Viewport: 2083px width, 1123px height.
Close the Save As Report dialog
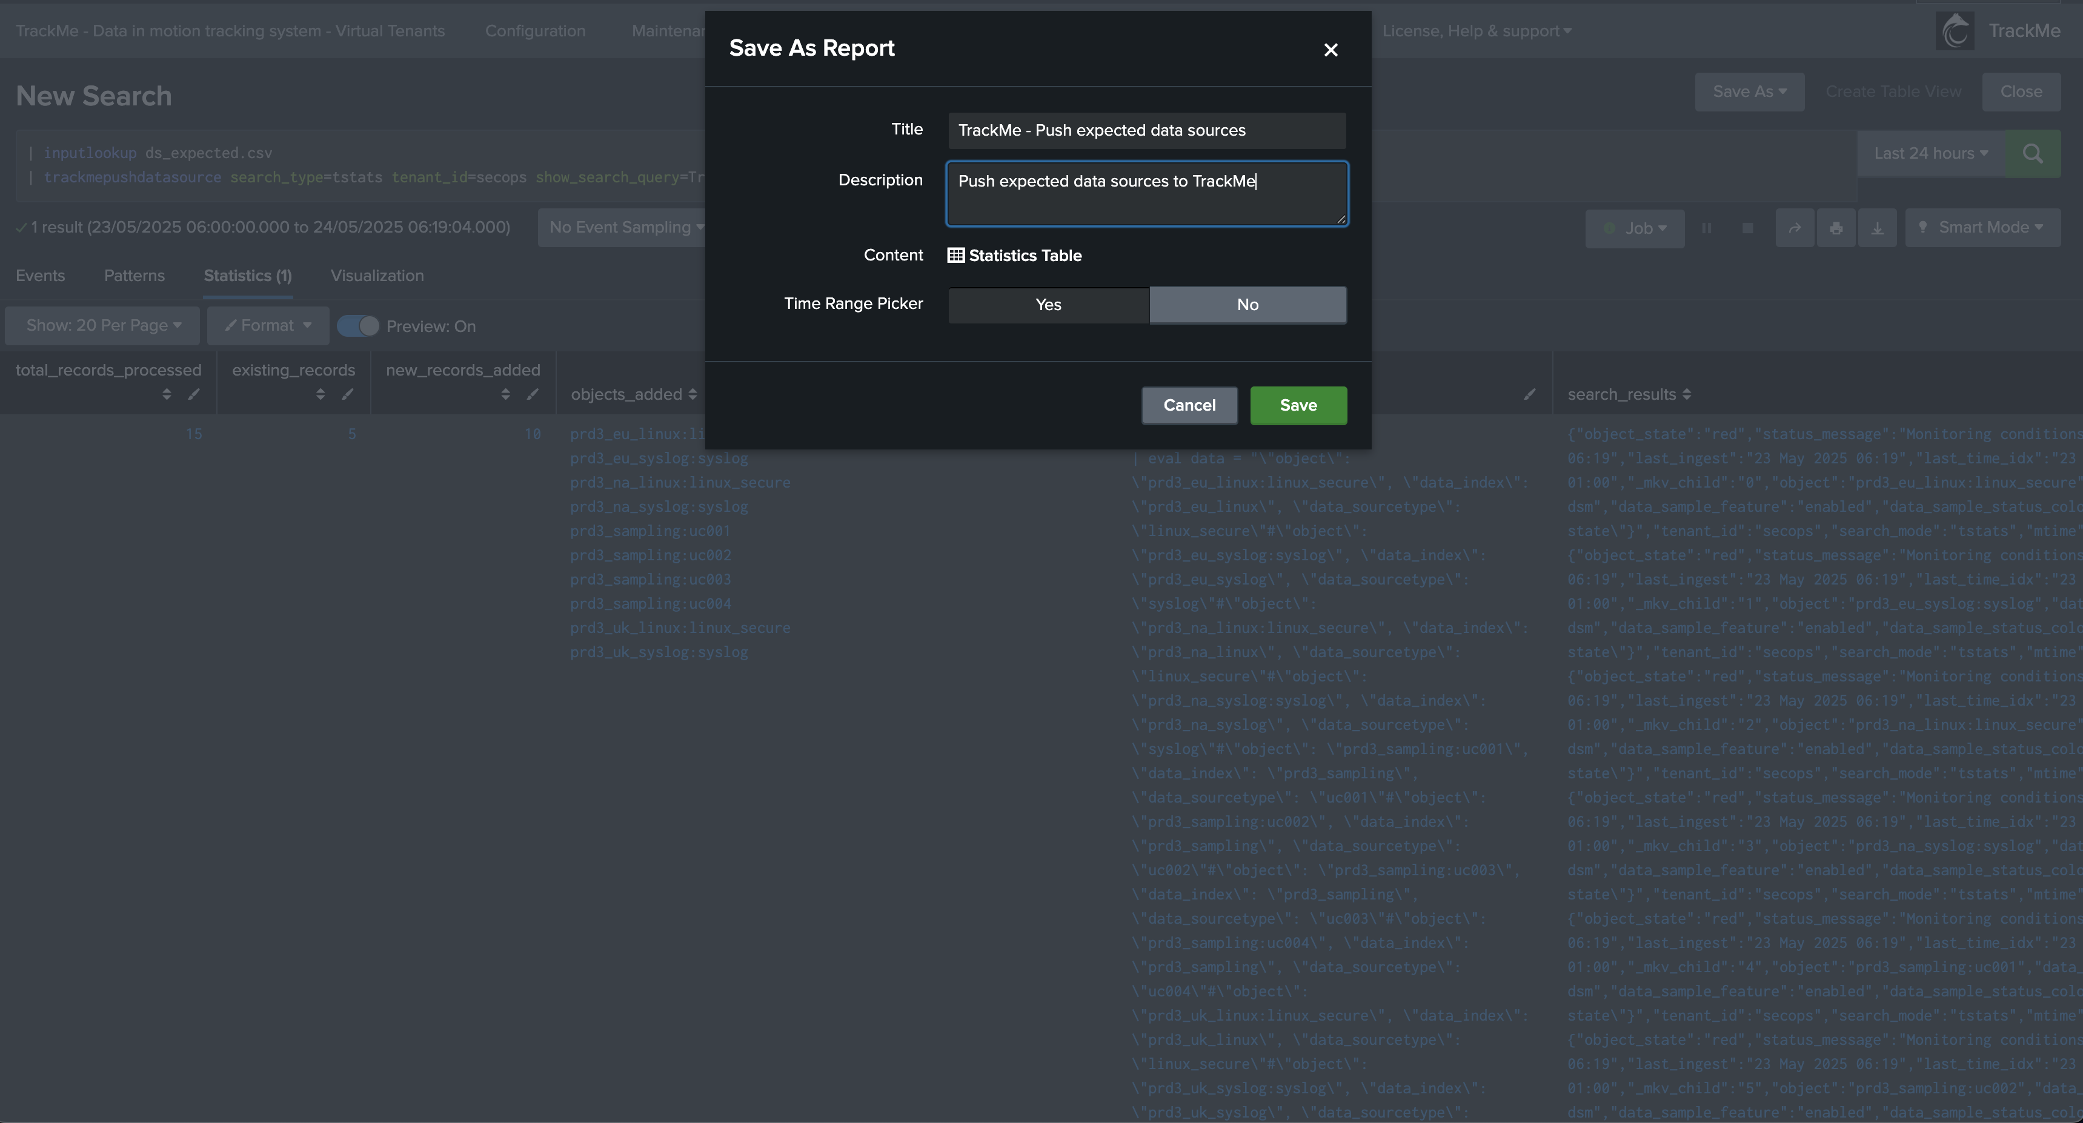coord(1330,50)
